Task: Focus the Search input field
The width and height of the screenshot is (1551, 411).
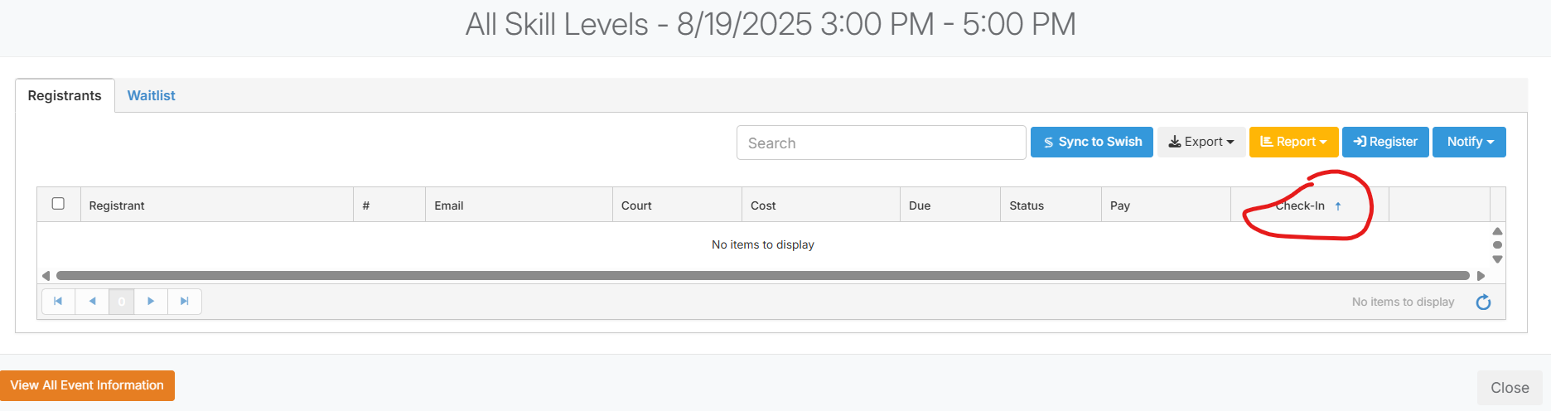Action: click(x=881, y=143)
